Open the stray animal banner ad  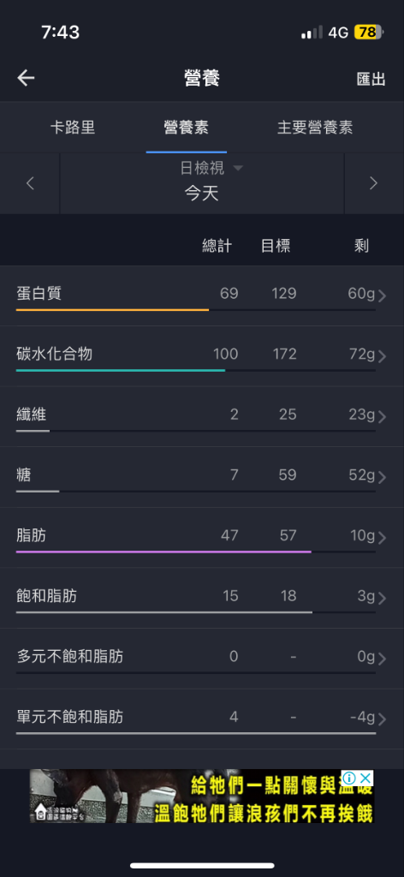point(202,796)
